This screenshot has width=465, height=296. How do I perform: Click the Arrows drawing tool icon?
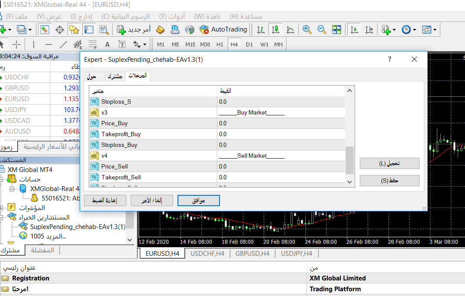coord(137,45)
